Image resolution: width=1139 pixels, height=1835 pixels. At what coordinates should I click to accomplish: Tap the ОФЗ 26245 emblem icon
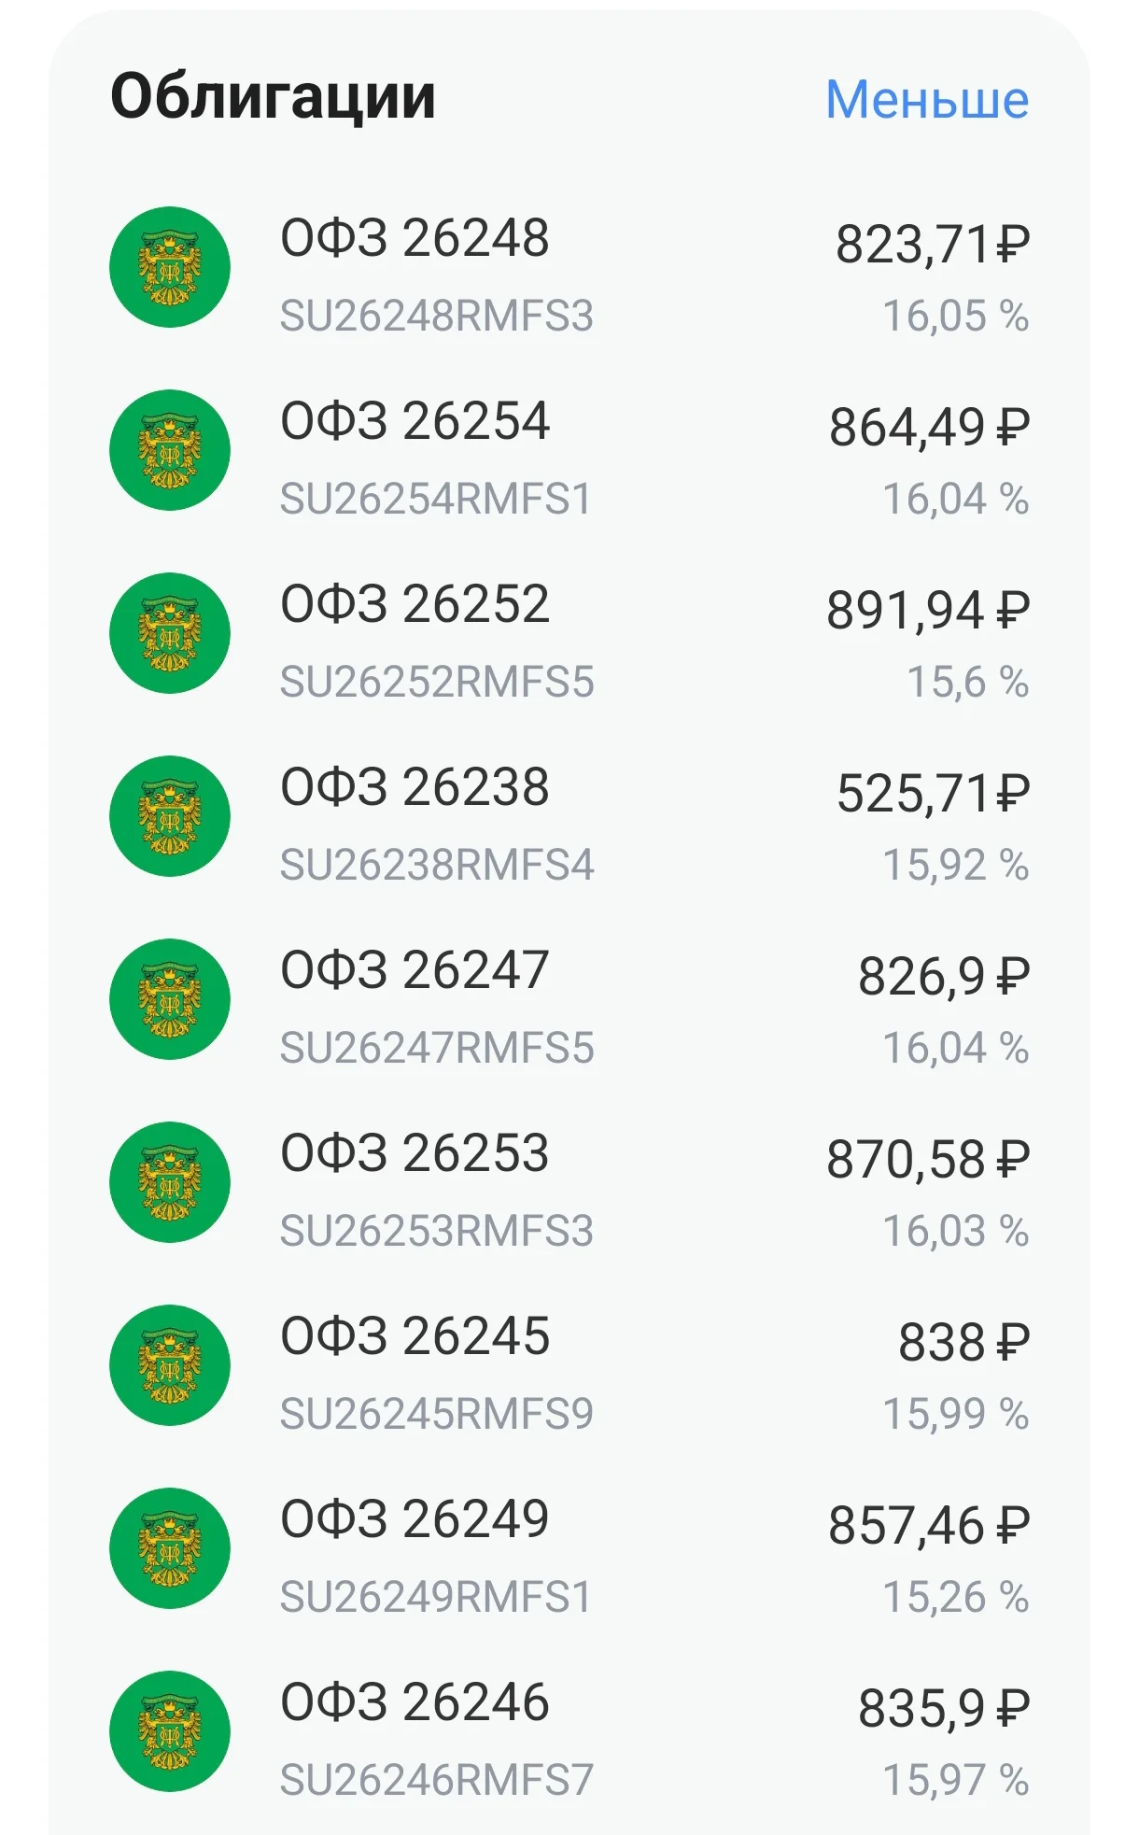click(170, 1365)
